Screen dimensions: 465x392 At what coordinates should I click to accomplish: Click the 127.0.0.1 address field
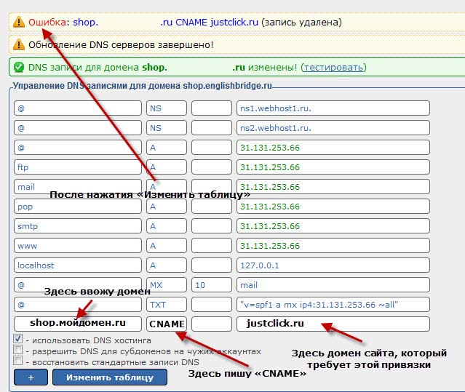[333, 265]
